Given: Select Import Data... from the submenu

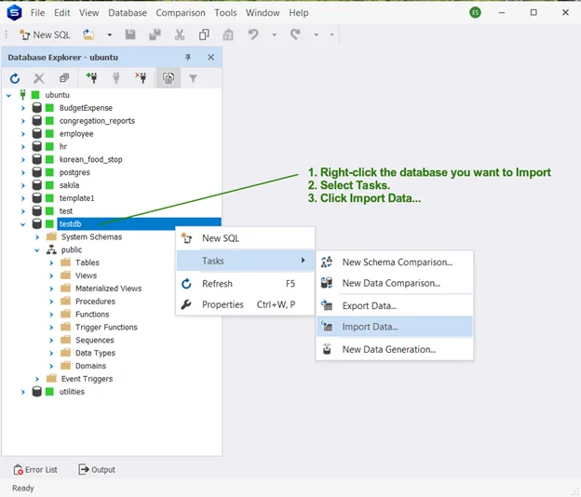Looking at the screenshot, I should [x=370, y=327].
